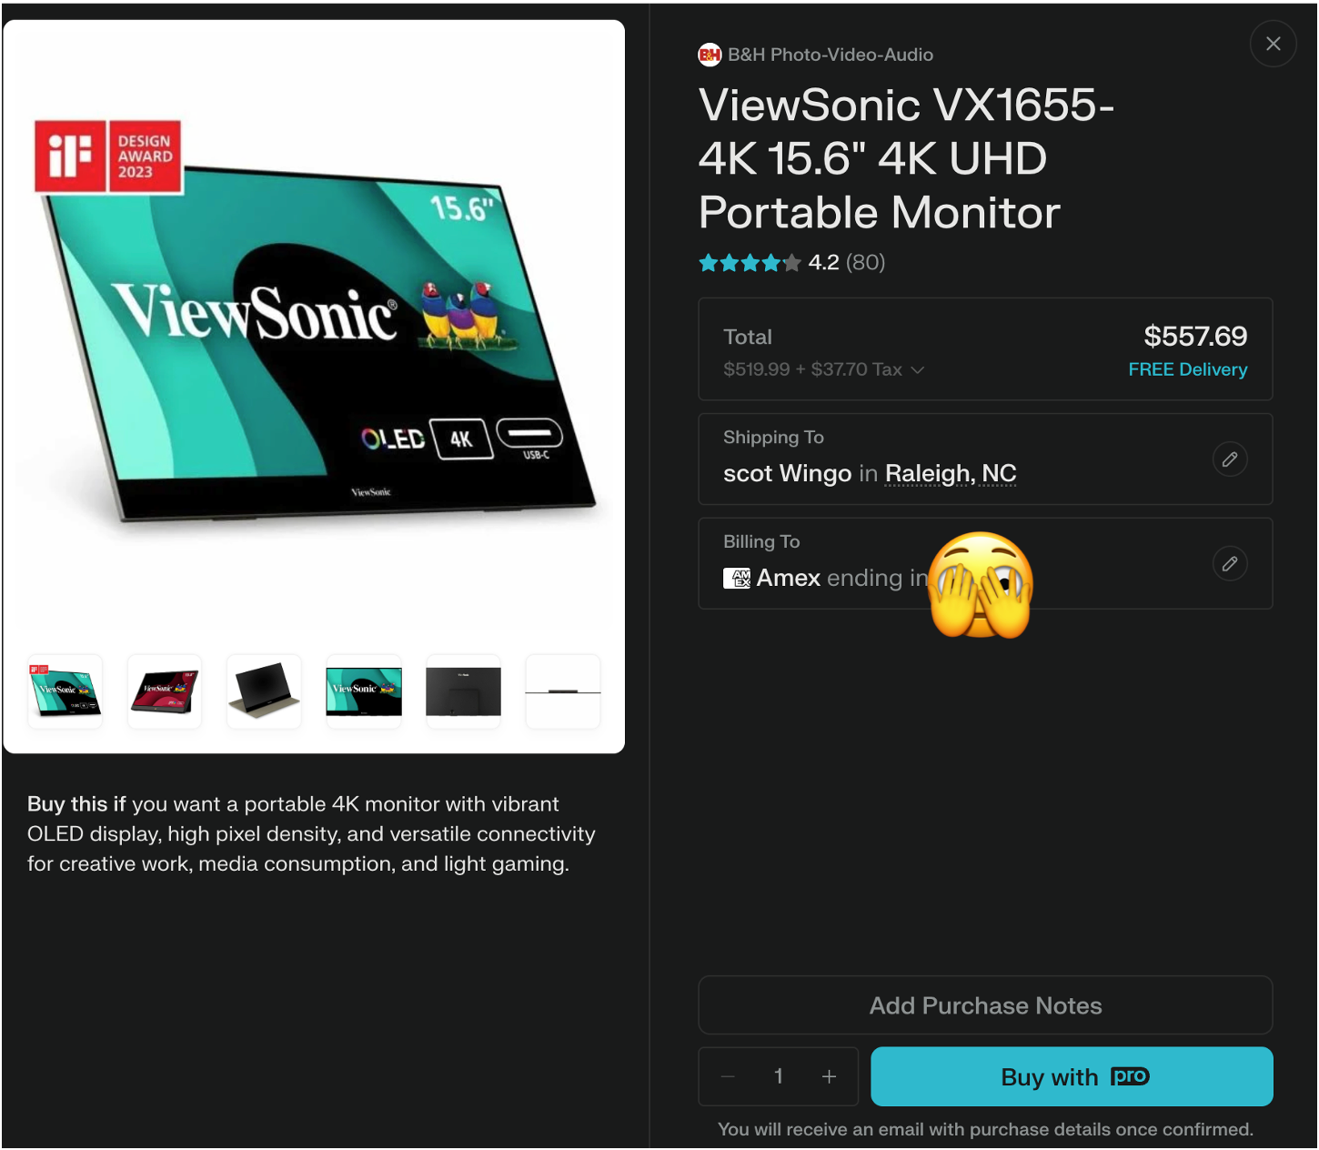
Task: Click the Amex card icon
Action: click(736, 578)
